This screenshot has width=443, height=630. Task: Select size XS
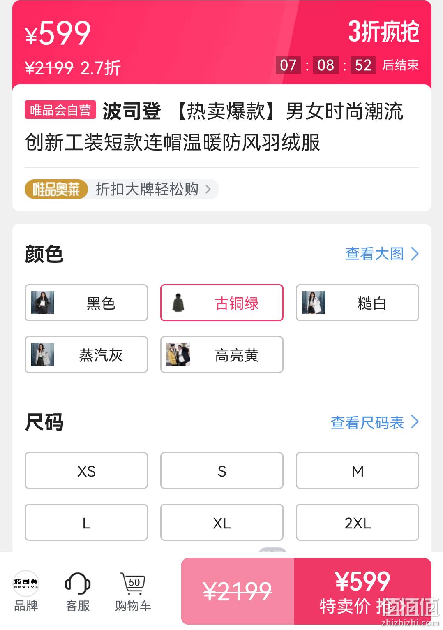click(86, 470)
